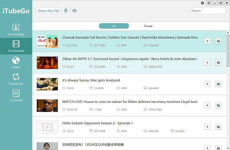The width and height of the screenshot is (230, 150).
Task: Click the 02:07:30 duration value
Action: coord(72,110)
